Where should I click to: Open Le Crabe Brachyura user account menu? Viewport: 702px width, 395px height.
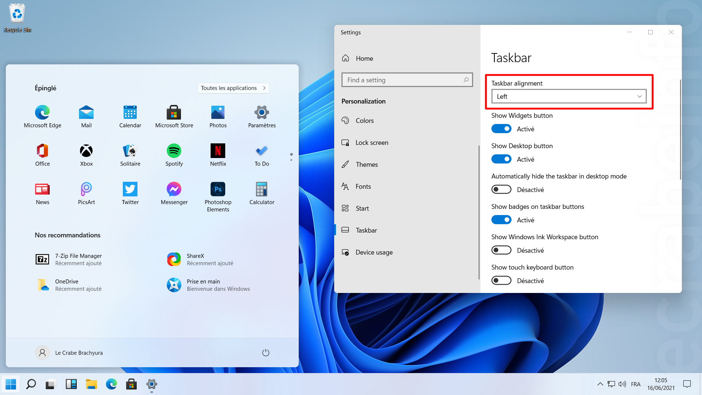pyautogui.click(x=69, y=353)
